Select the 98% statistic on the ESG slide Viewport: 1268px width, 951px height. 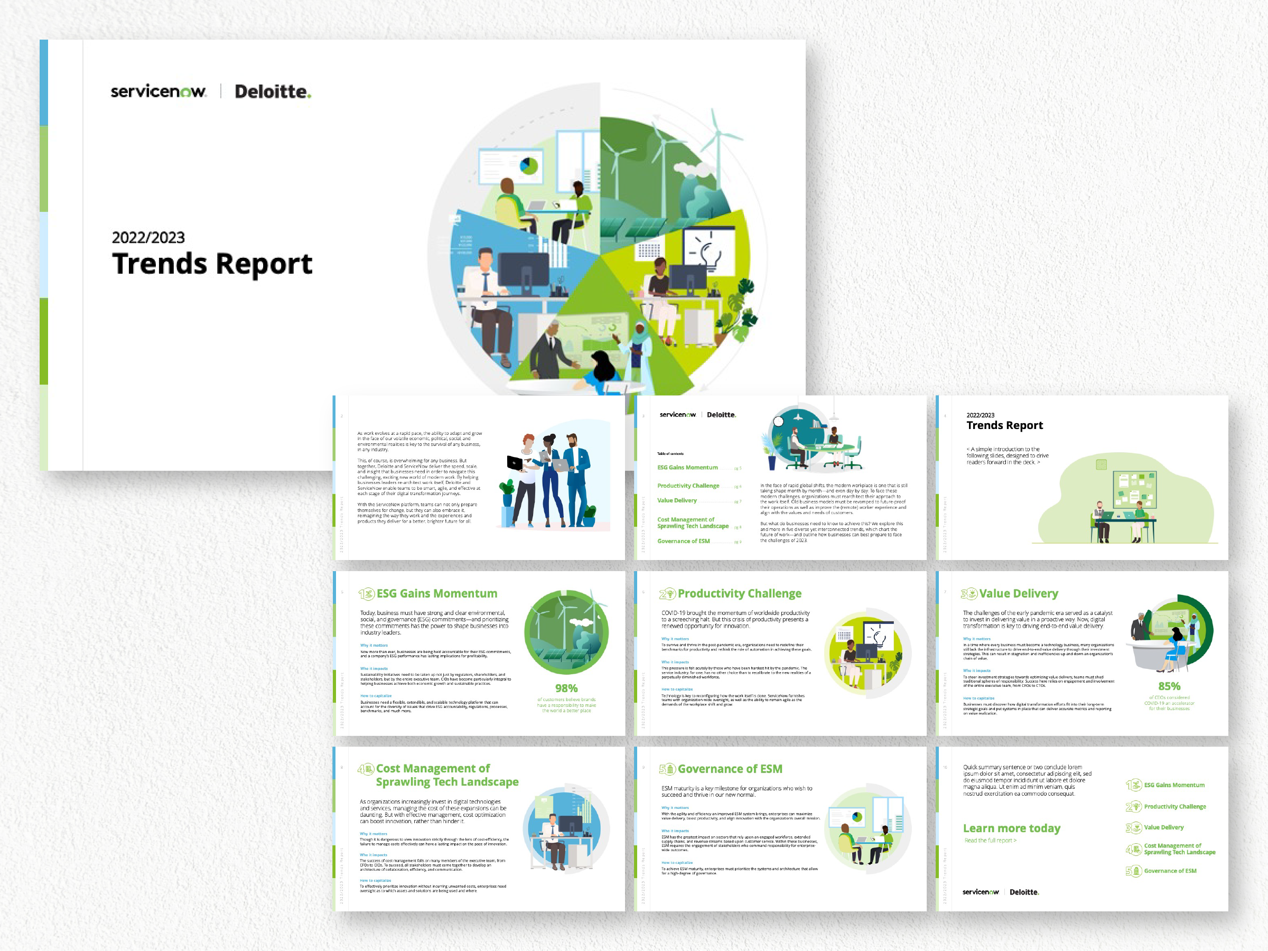coord(566,687)
